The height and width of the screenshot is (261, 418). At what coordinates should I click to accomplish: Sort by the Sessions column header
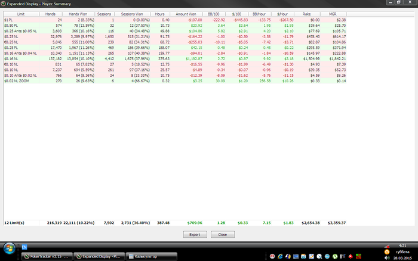[105, 14]
